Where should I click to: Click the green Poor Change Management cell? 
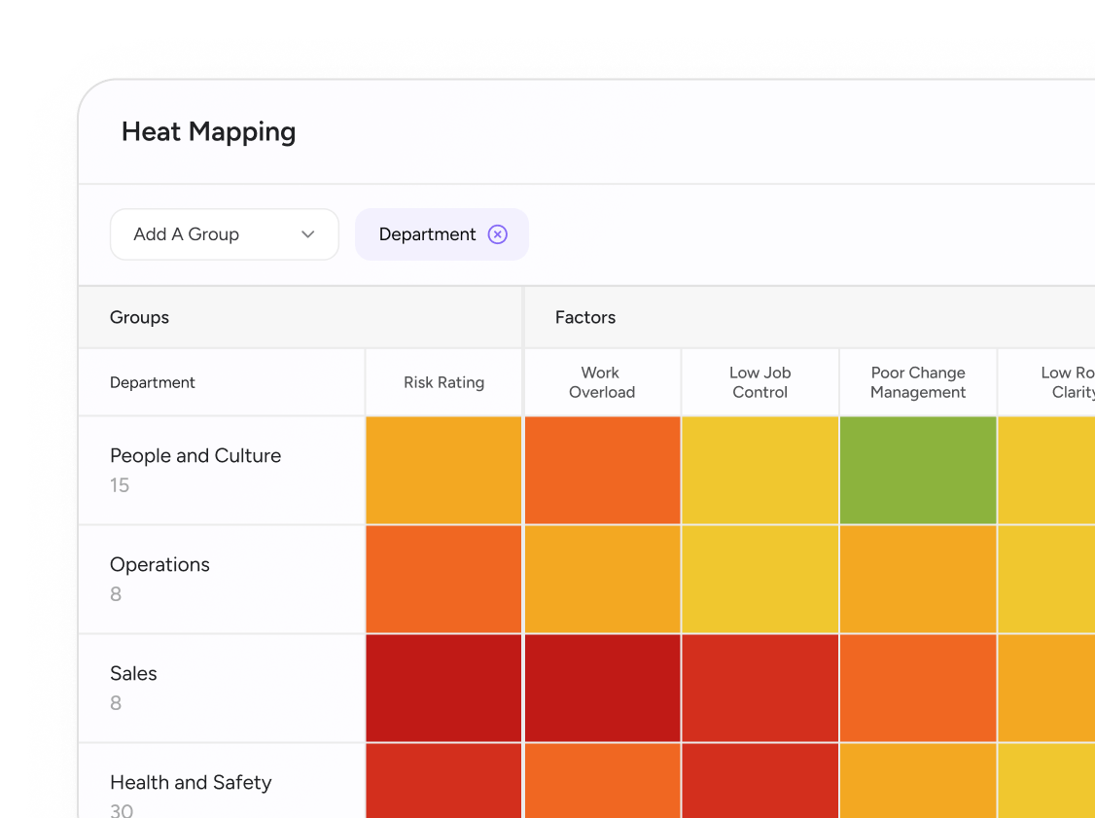pyautogui.click(x=917, y=470)
